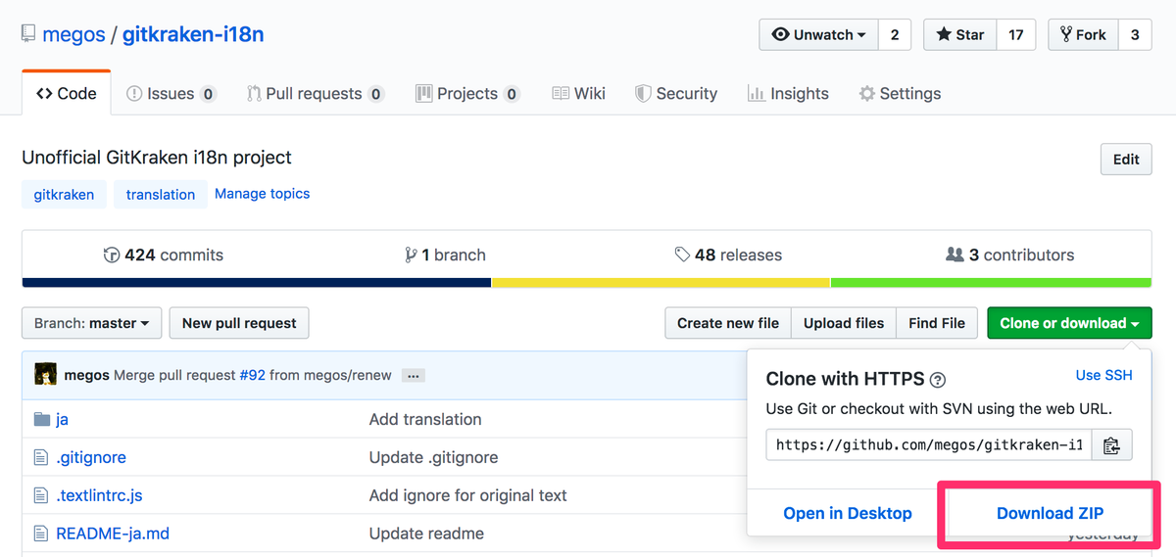
Task: View the 3 forks count
Action: (1135, 34)
